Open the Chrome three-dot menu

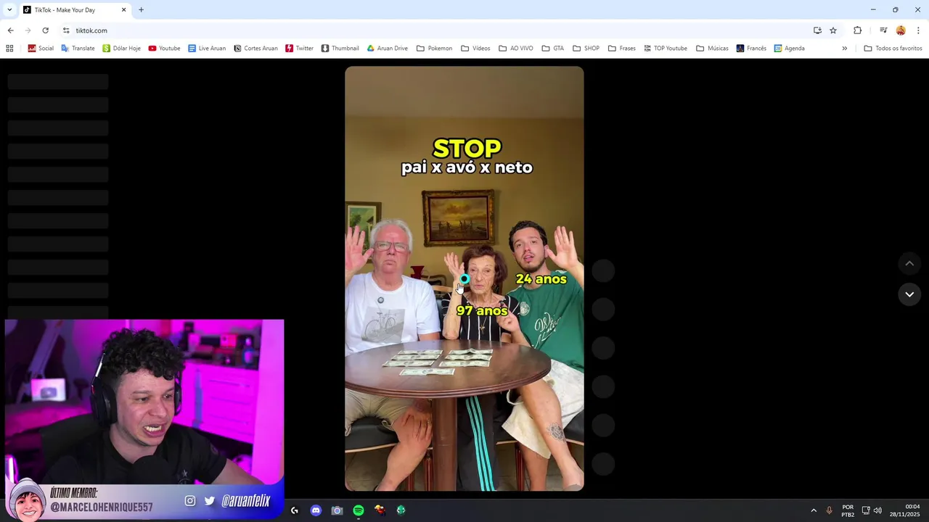coord(918,30)
